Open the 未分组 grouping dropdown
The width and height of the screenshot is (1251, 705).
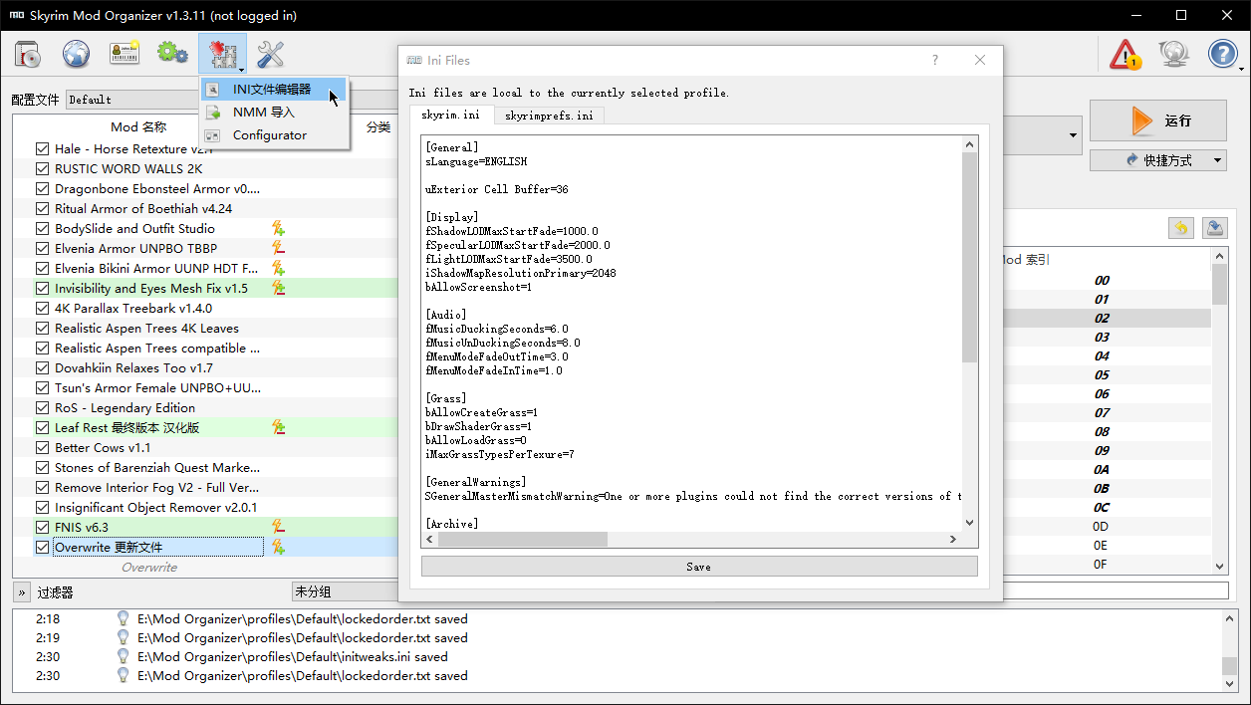coord(345,591)
